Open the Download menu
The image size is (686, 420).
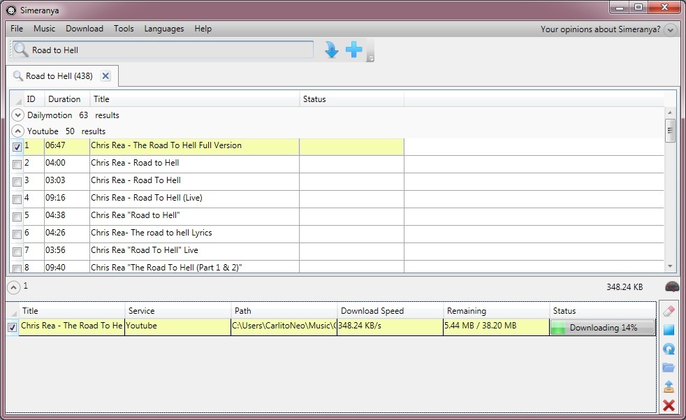point(85,29)
